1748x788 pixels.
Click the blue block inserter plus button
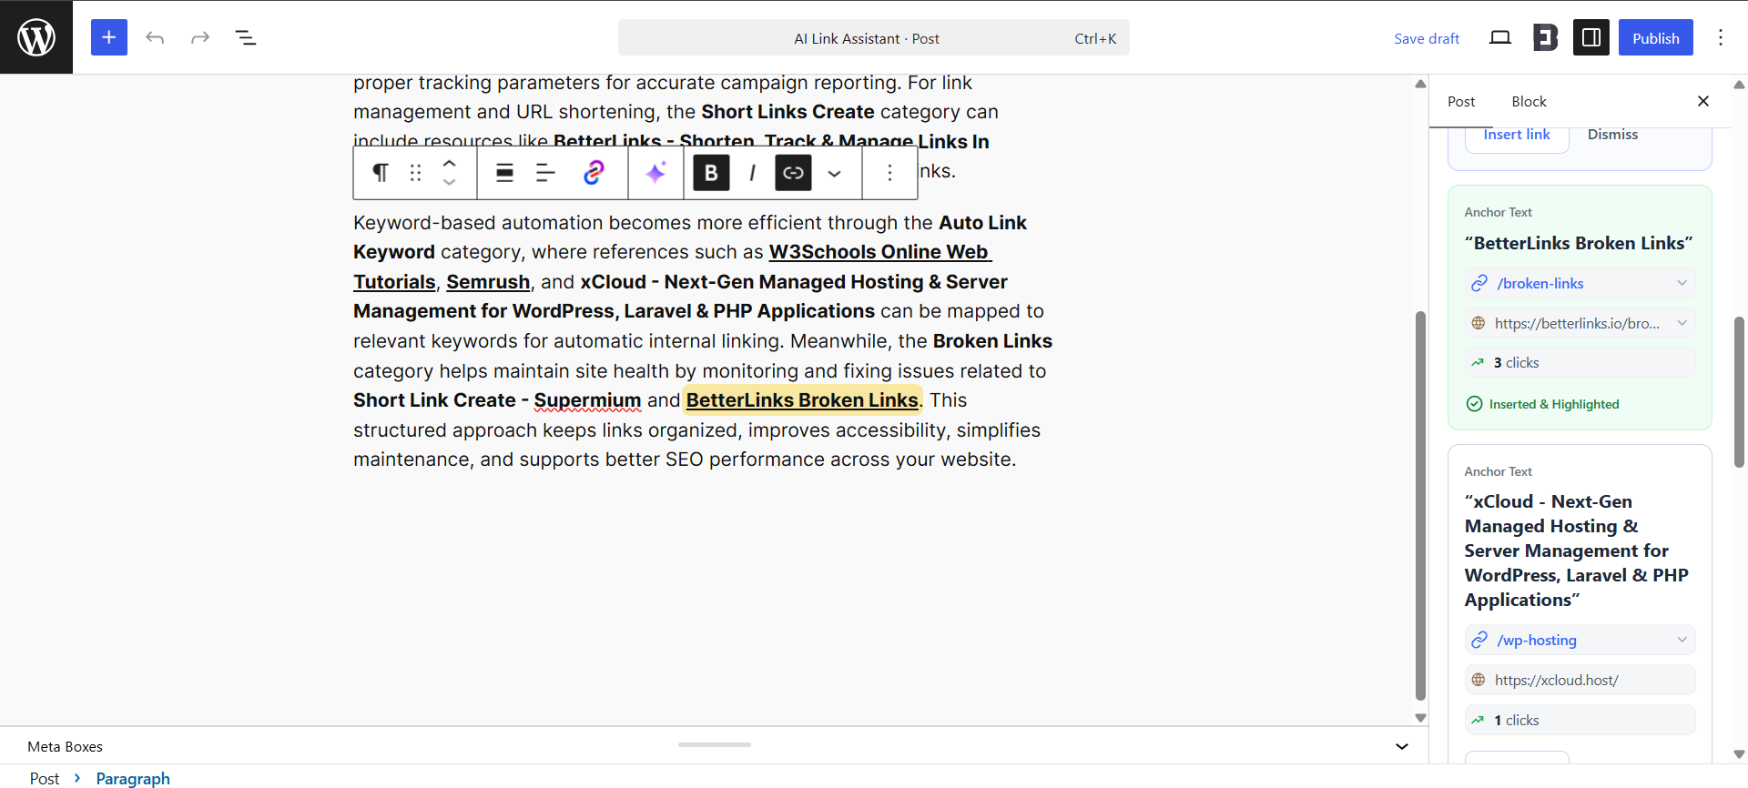[109, 37]
